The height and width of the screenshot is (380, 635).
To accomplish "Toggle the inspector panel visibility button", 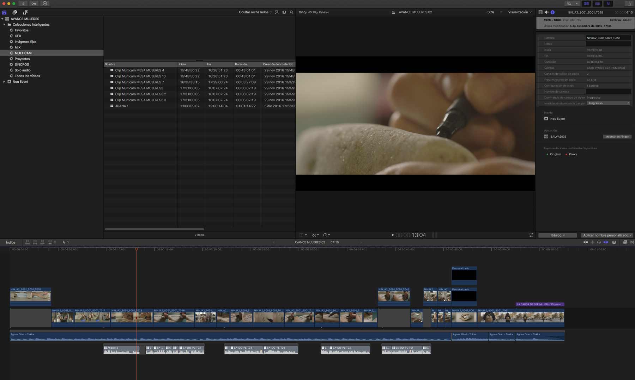I will click(608, 4).
